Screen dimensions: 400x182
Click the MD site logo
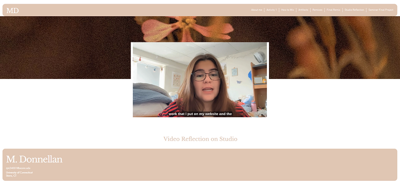click(x=13, y=11)
